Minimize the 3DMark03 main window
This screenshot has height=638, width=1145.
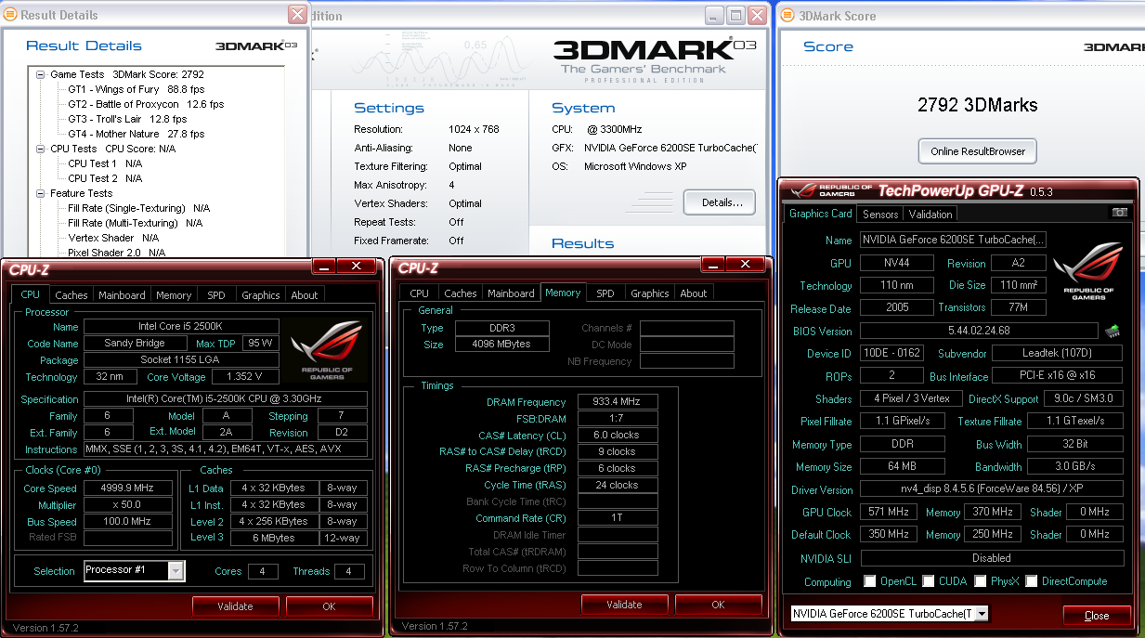pyautogui.click(x=713, y=15)
